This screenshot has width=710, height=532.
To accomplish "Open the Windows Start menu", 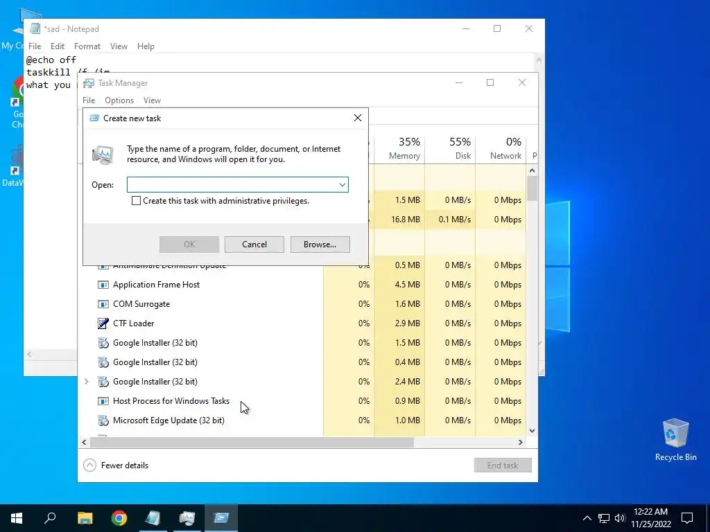I will pos(17,518).
